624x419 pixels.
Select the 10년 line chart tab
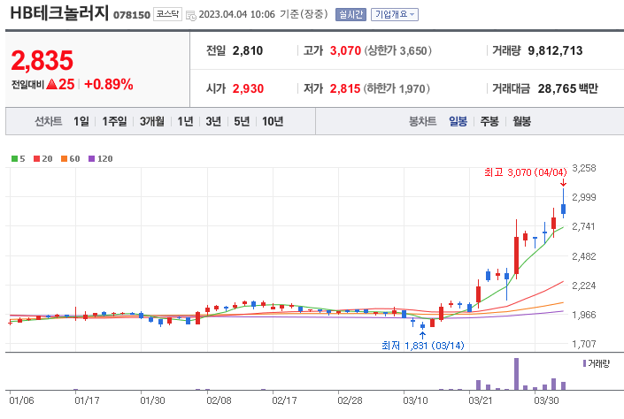click(x=273, y=121)
